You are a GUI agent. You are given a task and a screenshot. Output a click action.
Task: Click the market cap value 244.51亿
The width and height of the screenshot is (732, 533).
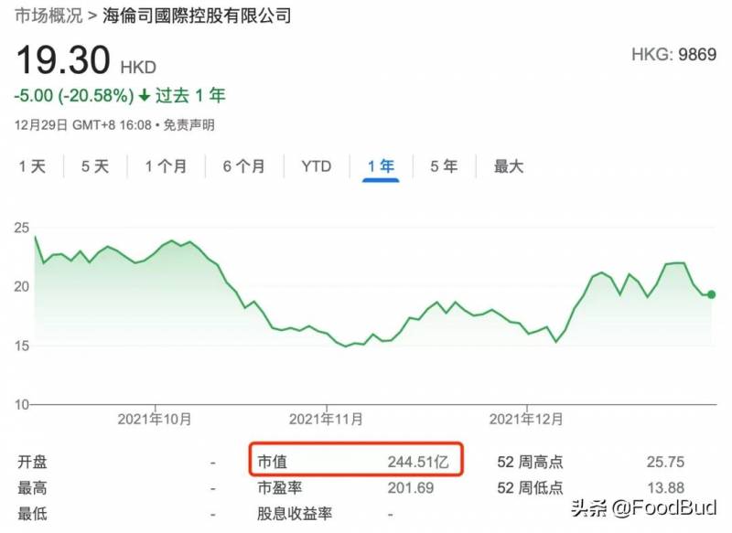[418, 462]
